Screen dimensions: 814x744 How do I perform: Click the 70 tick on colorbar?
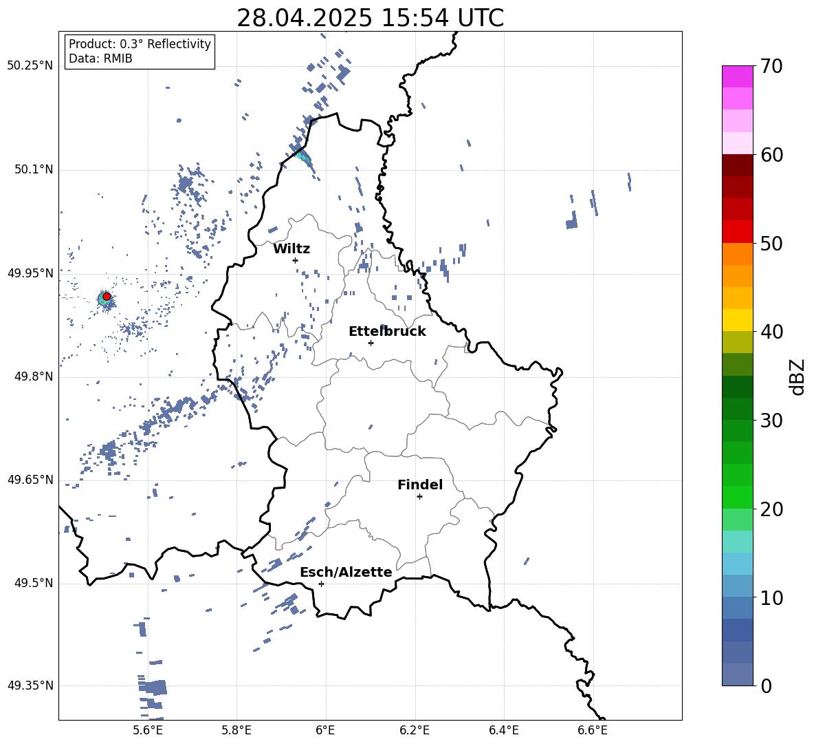tap(771, 67)
